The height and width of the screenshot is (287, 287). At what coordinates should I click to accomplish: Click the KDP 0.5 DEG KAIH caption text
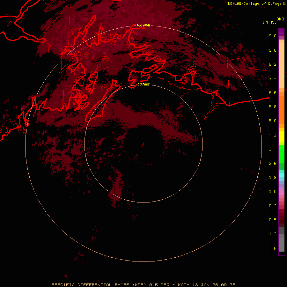(x=143, y=285)
